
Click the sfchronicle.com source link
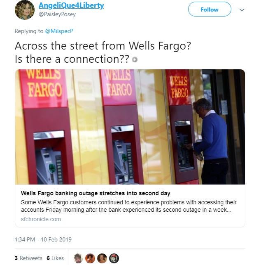click(41, 219)
